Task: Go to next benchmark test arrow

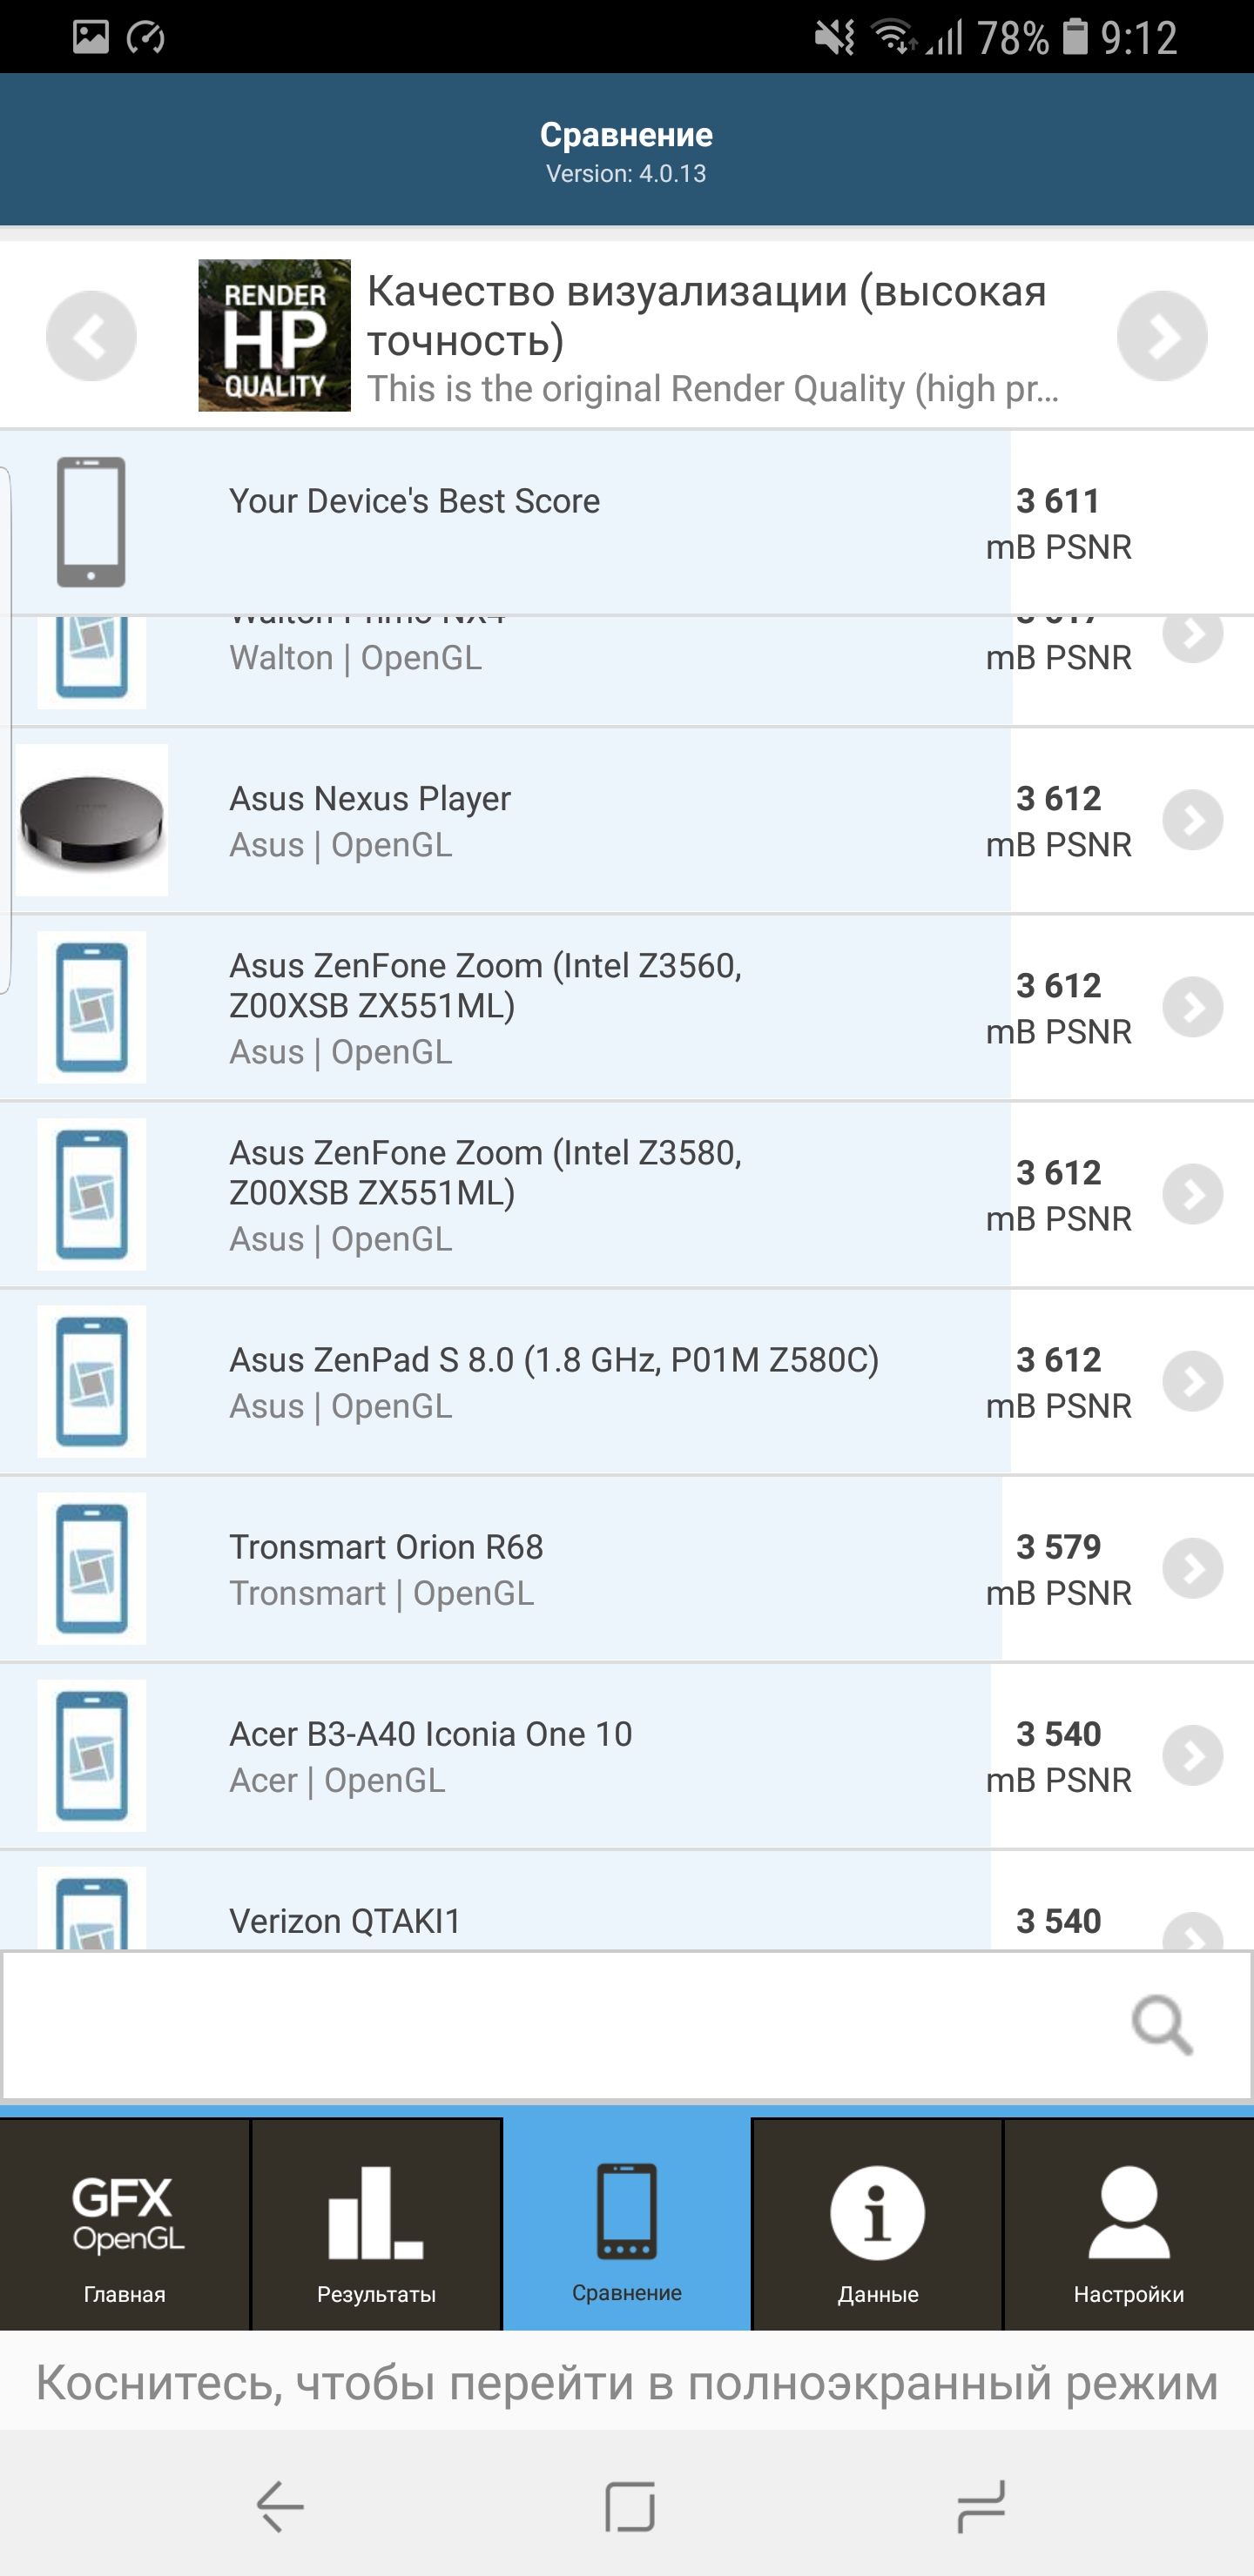Action: pos(1161,336)
